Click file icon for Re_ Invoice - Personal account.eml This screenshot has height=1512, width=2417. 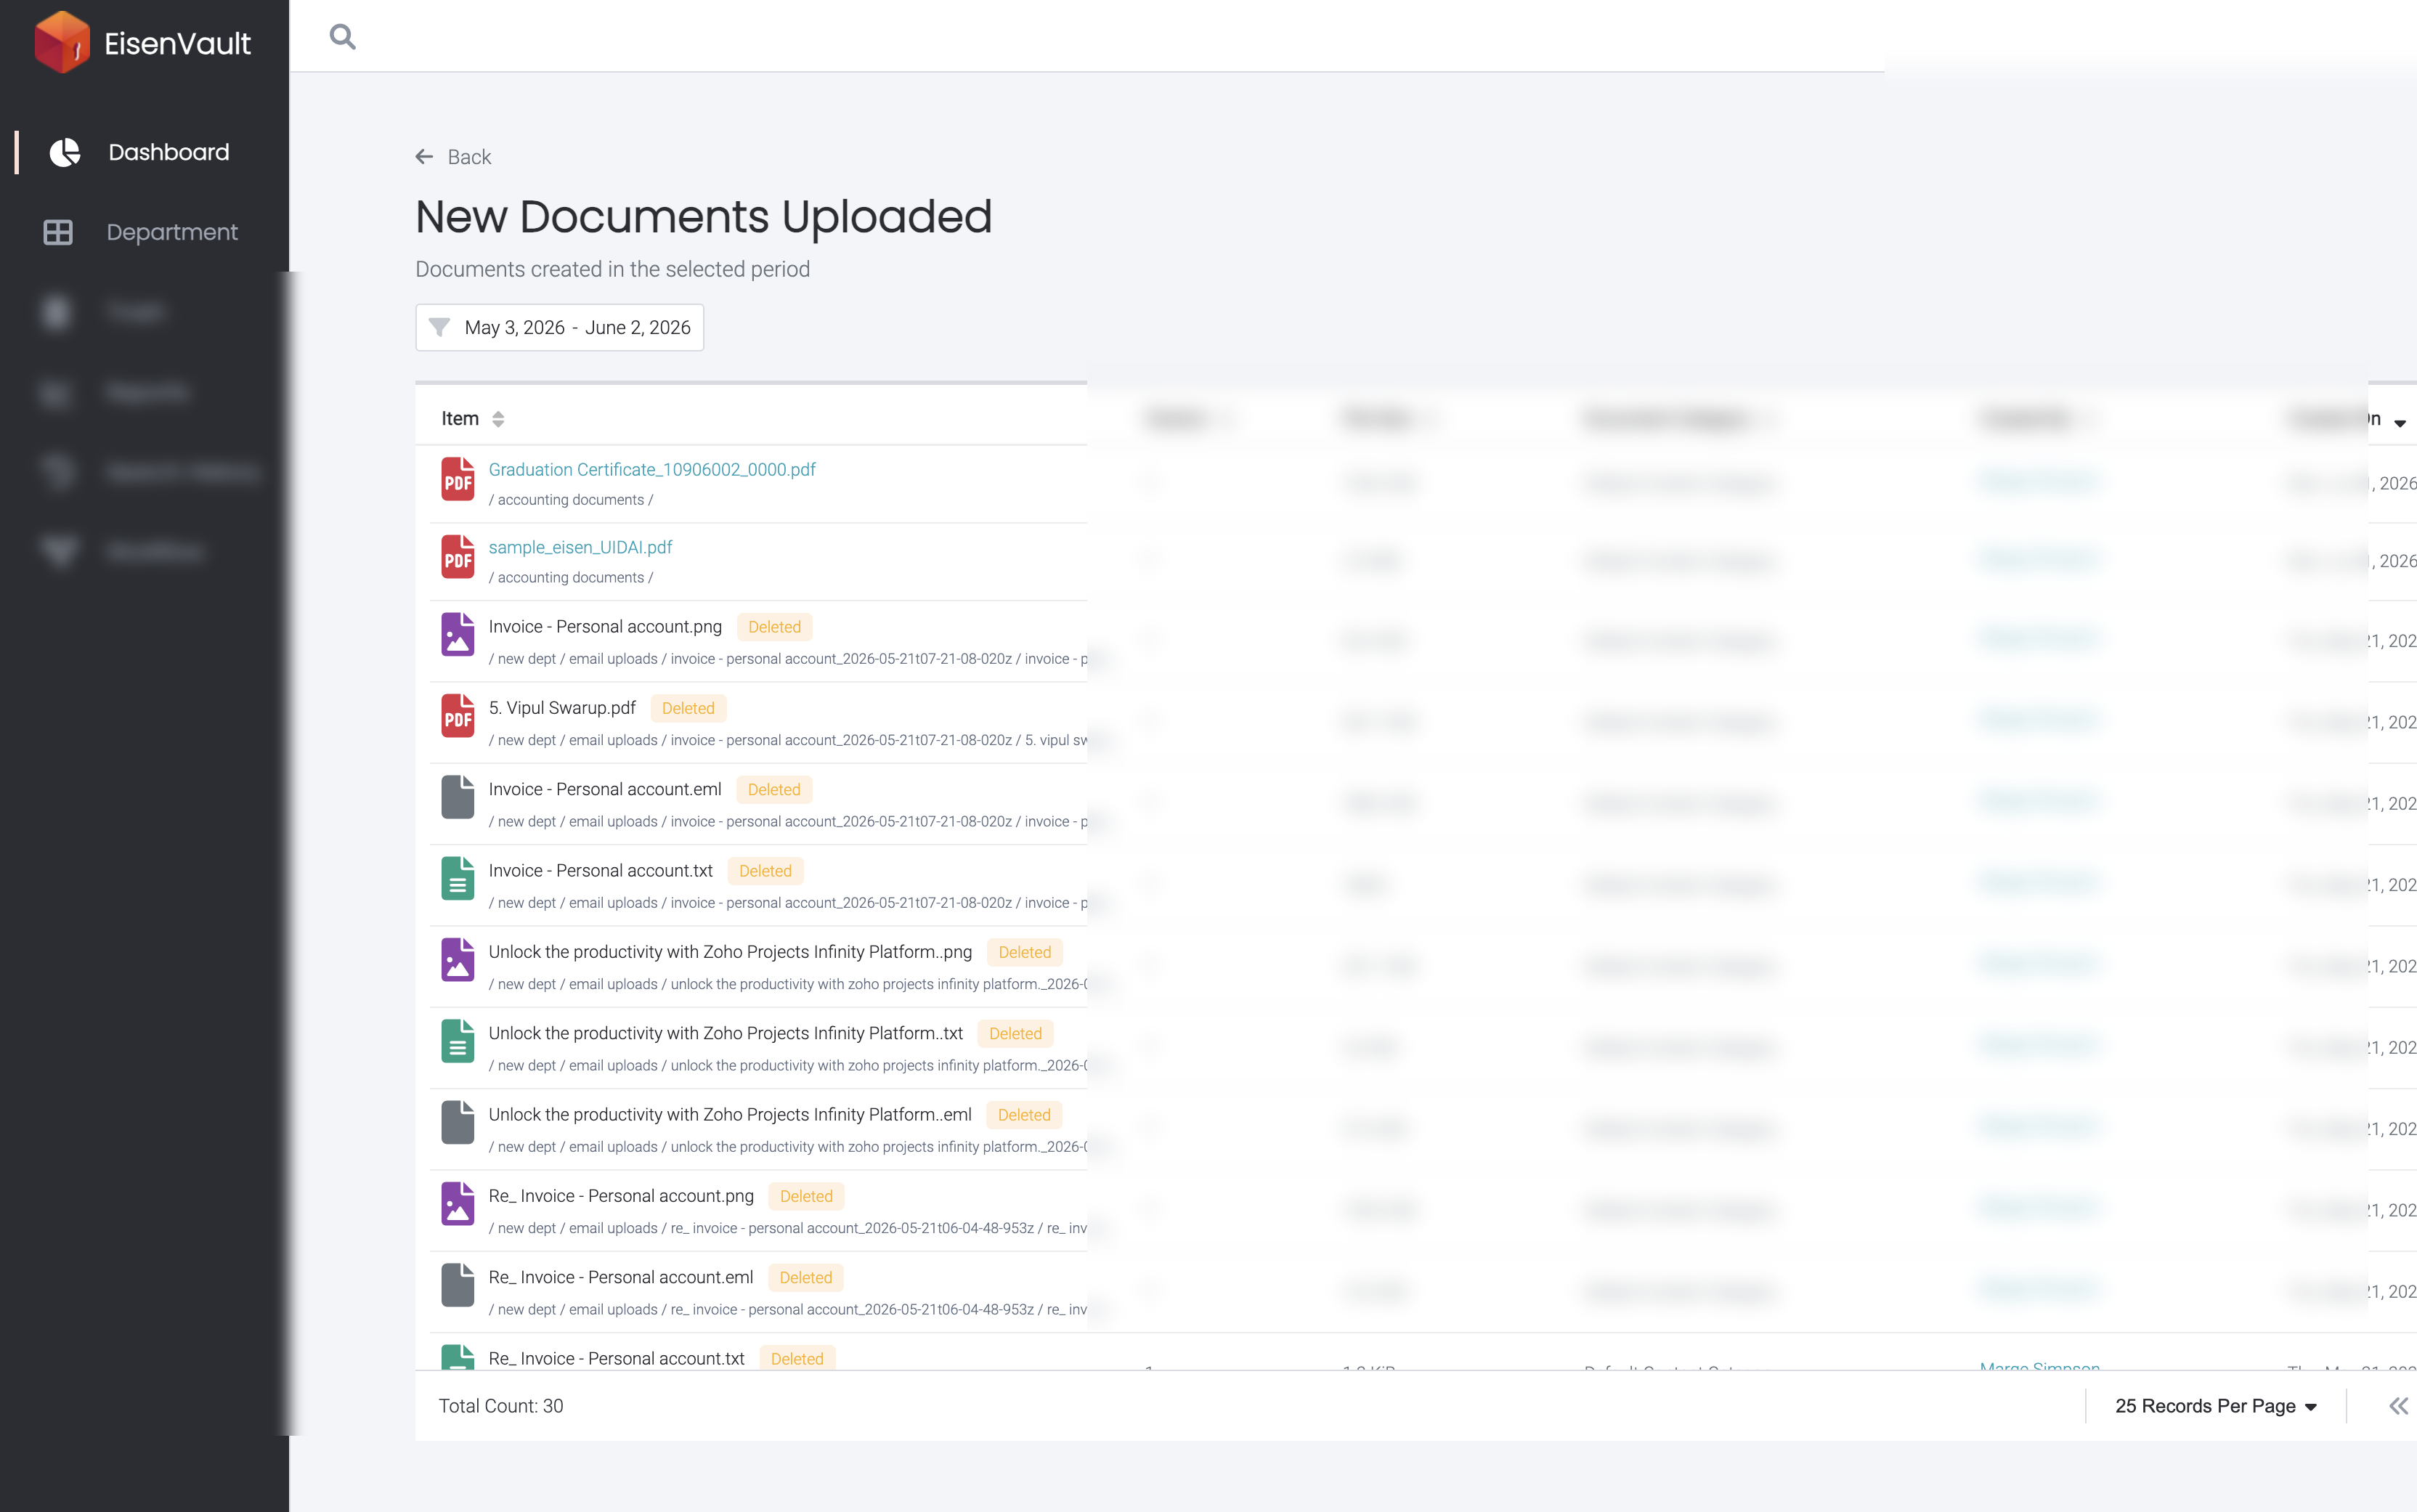tap(458, 1285)
